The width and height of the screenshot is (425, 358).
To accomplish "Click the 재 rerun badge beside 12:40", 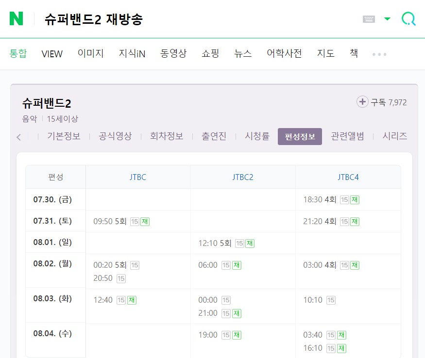I will click(132, 300).
